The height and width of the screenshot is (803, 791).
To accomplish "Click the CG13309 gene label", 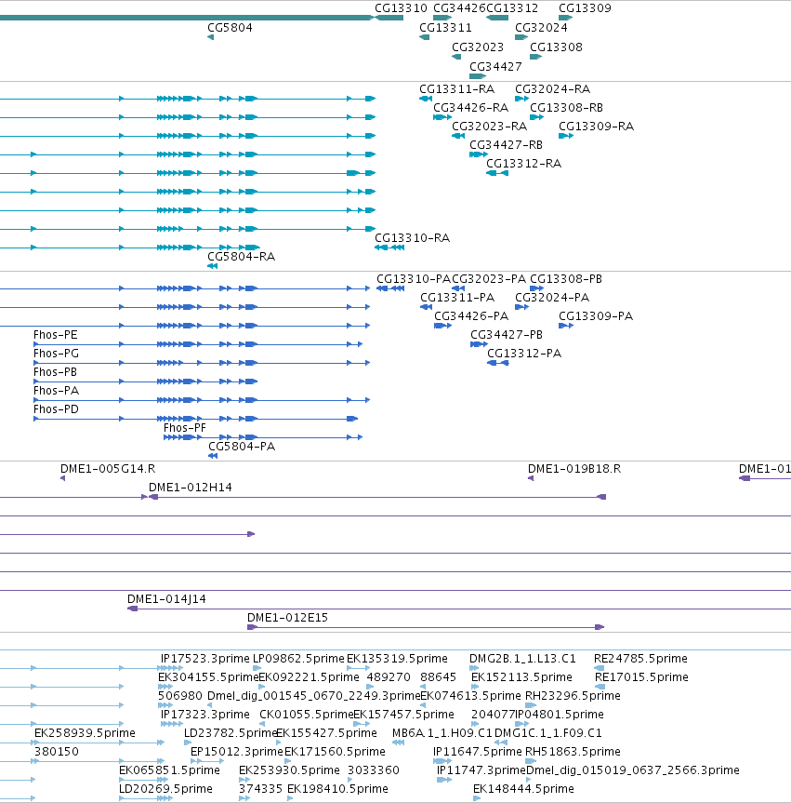I will [585, 8].
